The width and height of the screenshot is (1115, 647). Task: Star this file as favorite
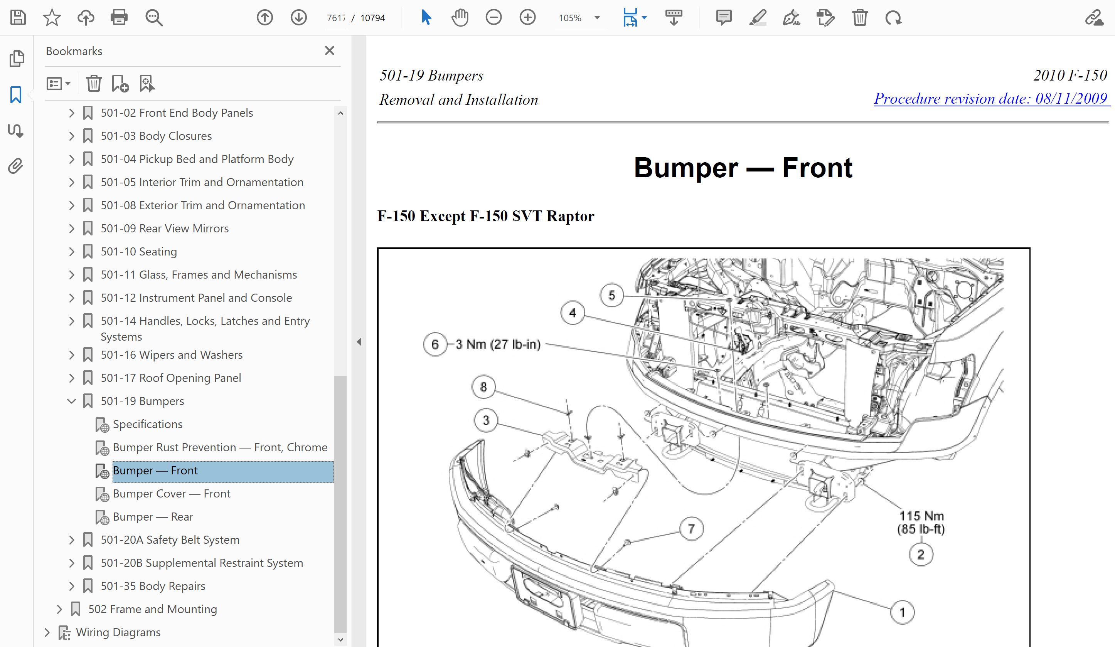[52, 18]
